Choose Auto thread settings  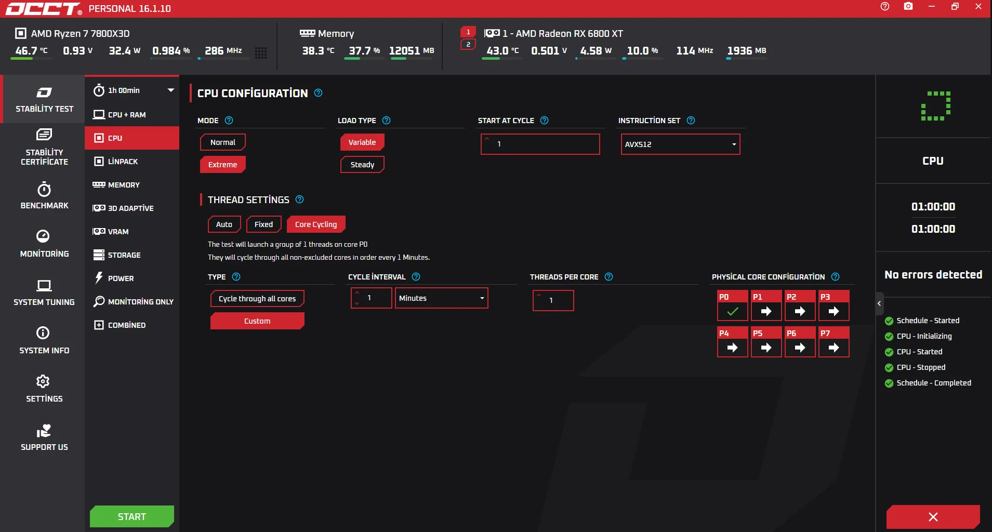pyautogui.click(x=224, y=224)
